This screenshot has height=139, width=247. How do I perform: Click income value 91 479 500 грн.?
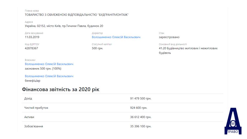tap(140, 99)
